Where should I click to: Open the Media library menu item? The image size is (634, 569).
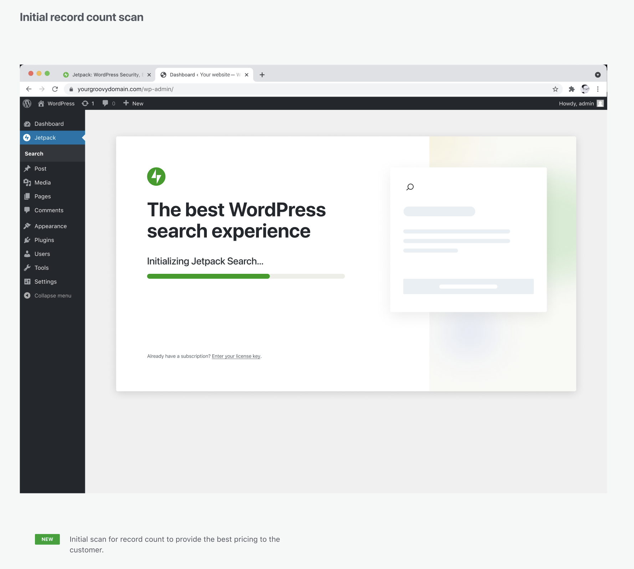pos(52,183)
